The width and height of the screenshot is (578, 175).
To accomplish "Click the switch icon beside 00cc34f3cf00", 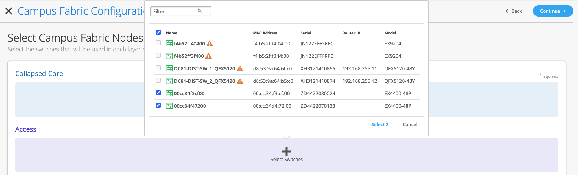I will [x=169, y=94].
